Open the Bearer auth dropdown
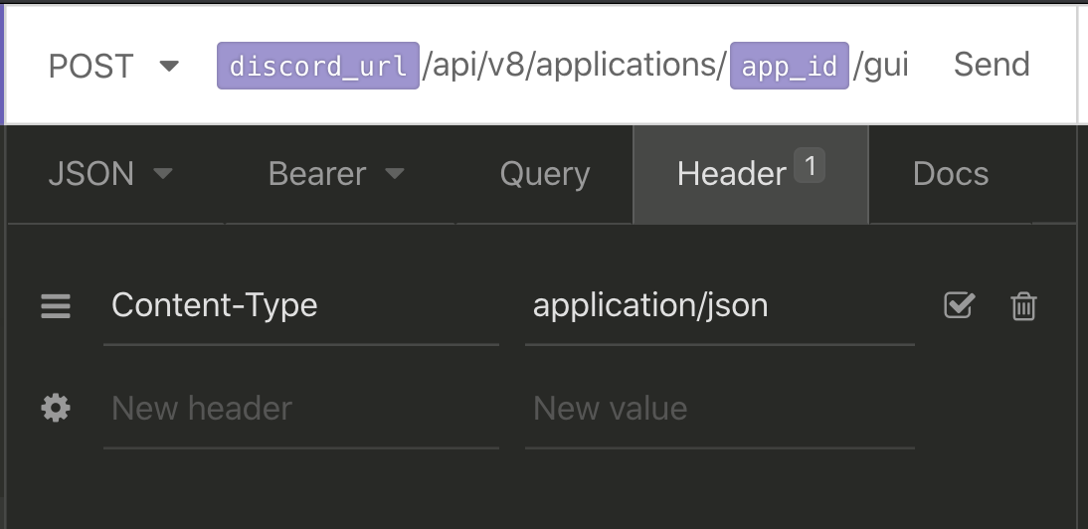 [x=336, y=174]
